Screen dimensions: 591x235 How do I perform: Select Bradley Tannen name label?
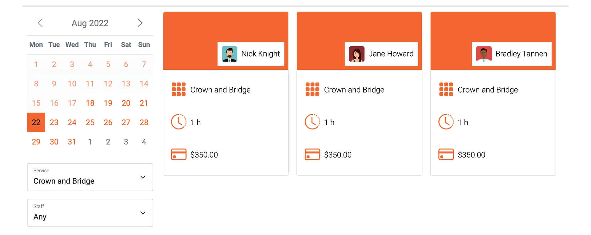click(521, 54)
